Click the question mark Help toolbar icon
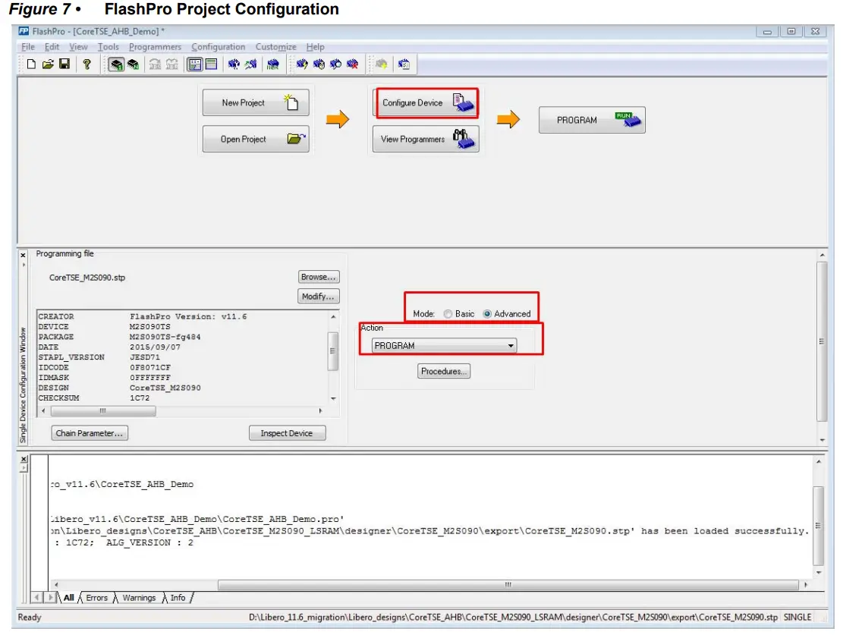This screenshot has width=843, height=635. pyautogui.click(x=87, y=64)
